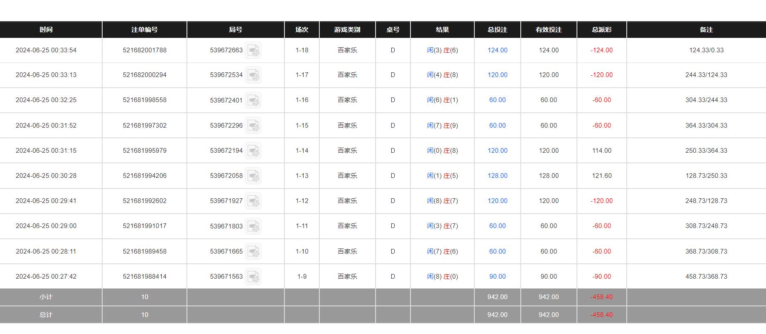Open replay icon beside round 539672058
This screenshot has width=766, height=334.
pos(253,176)
